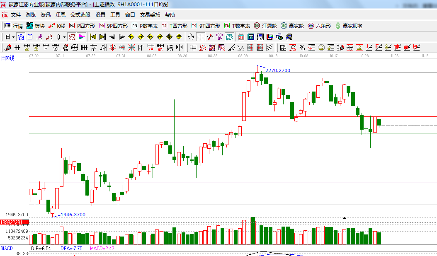This screenshot has height=256, width=437.
Task: Open 赢家服务 service button
Action: tap(349, 26)
